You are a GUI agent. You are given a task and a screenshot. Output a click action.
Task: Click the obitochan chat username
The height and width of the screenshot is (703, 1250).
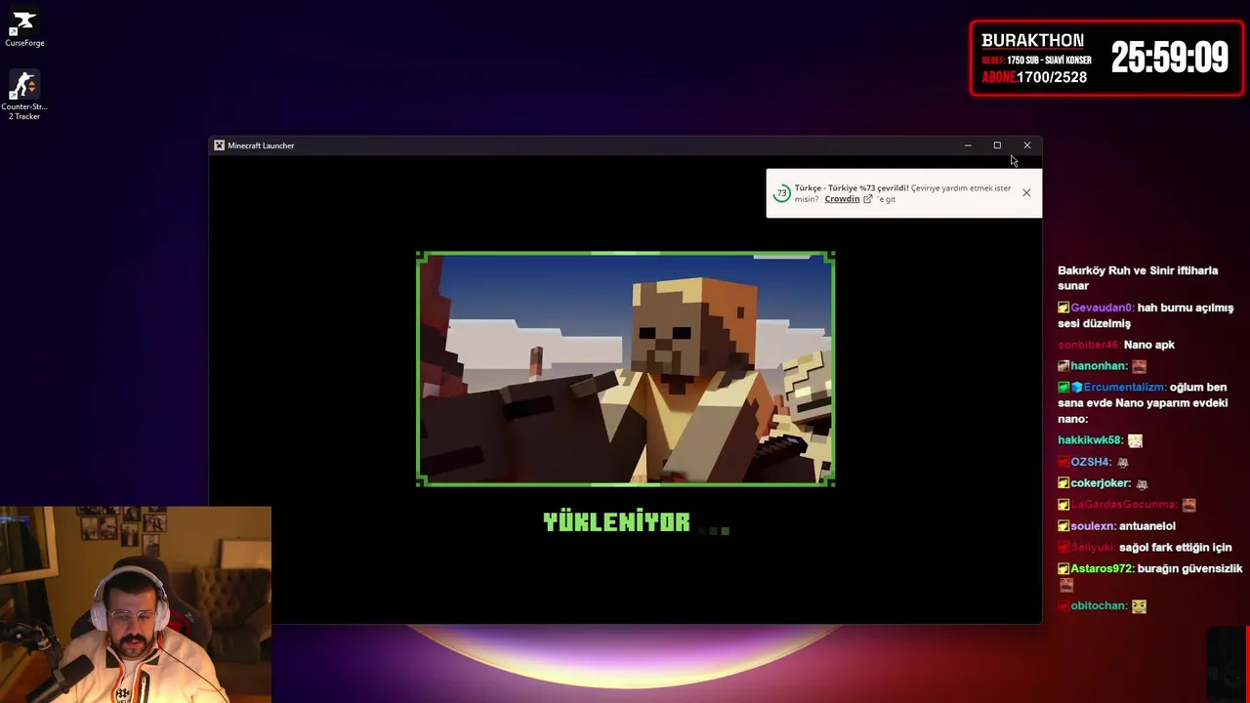1099,606
